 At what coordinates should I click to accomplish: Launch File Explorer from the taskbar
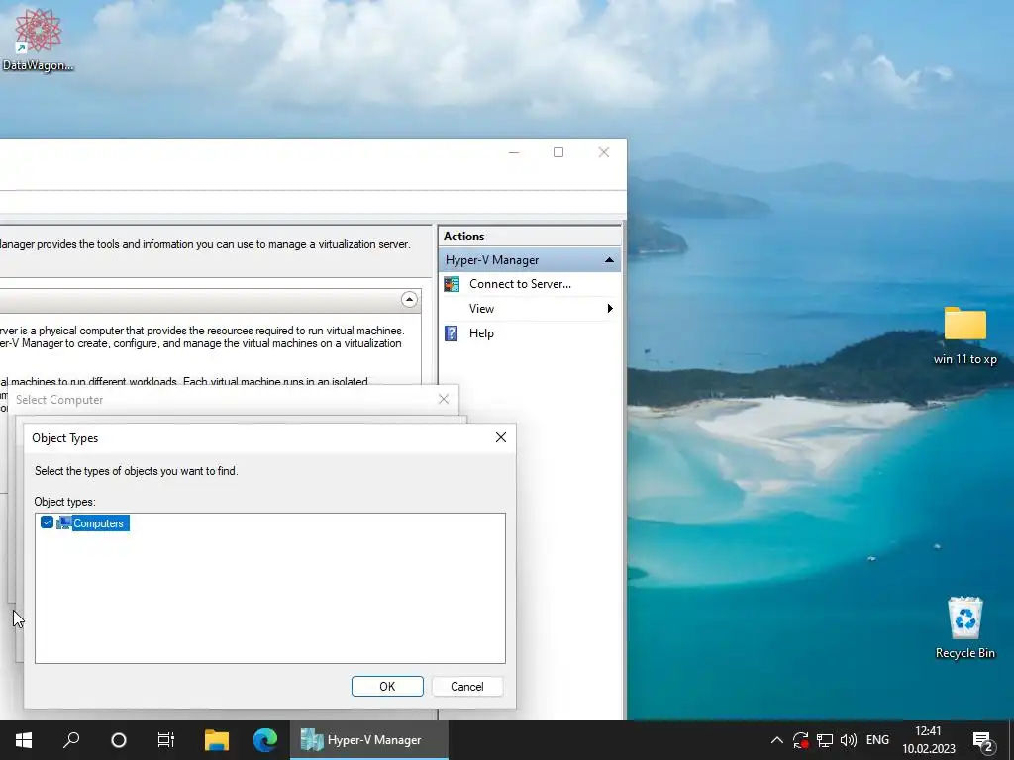pyautogui.click(x=217, y=740)
